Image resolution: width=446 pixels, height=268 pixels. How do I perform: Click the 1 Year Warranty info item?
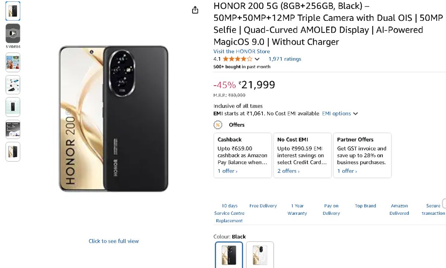[x=297, y=210]
